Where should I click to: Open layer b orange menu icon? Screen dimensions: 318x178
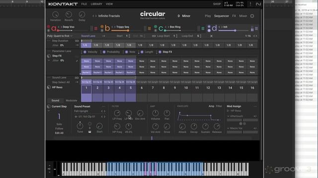coord(149,29)
